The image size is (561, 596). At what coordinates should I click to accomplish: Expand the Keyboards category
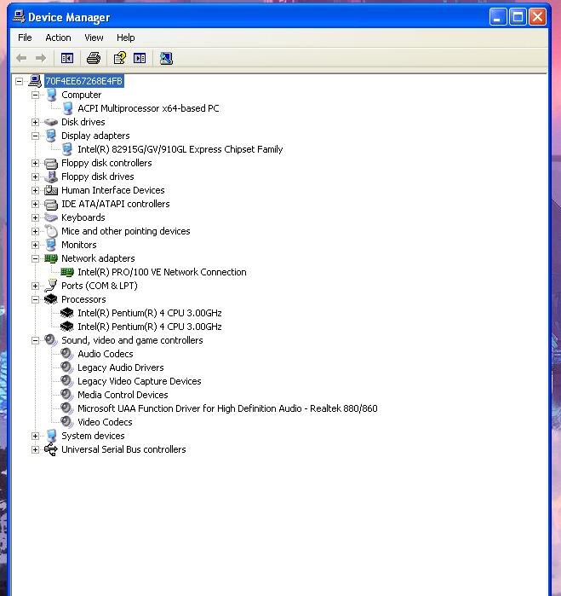[35, 217]
